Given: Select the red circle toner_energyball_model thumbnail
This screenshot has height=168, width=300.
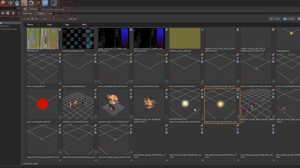Looking at the screenshot, I should coord(43,104).
